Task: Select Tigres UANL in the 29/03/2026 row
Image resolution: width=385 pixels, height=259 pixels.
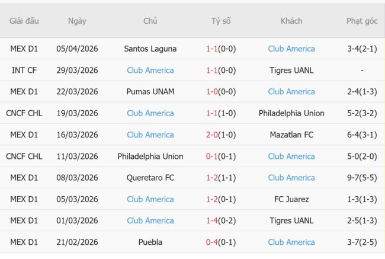Action: 291,70
